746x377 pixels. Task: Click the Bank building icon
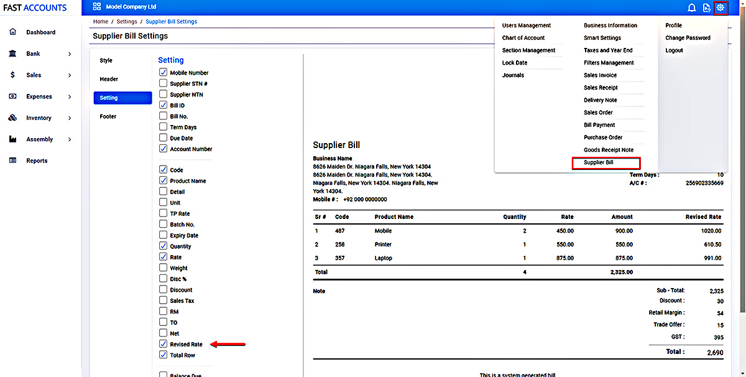click(13, 54)
